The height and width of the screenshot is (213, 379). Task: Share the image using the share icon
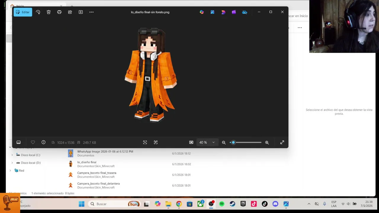tap(70, 12)
